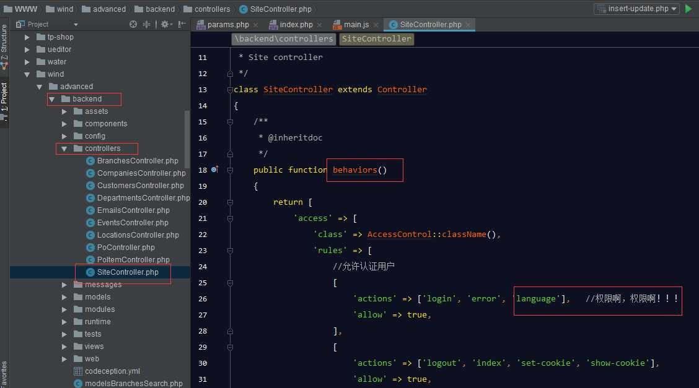
Task: Click the WWW breadcrumb in navigation bar
Action: tap(20, 9)
